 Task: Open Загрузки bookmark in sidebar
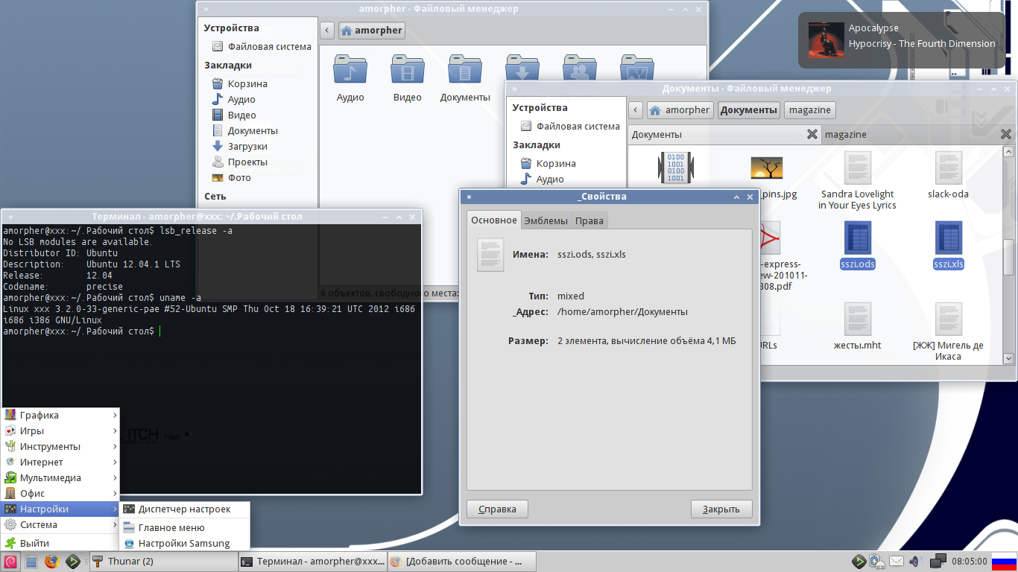[x=247, y=146]
